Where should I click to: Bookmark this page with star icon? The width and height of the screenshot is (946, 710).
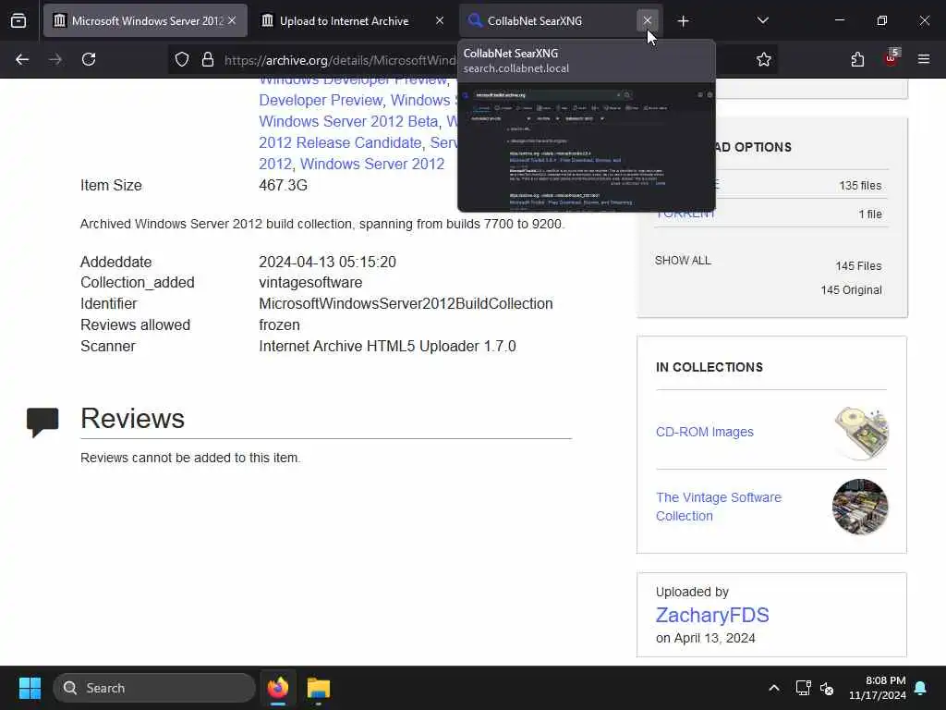pos(764,59)
